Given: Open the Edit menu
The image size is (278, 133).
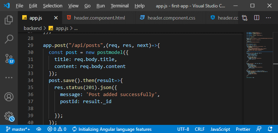Looking at the screenshot, I should [x=33, y=6].
